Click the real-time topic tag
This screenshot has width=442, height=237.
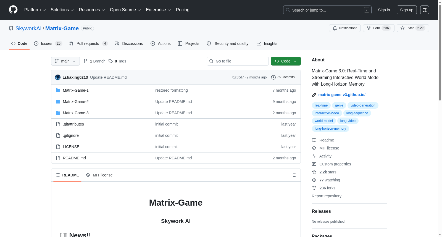(x=321, y=105)
